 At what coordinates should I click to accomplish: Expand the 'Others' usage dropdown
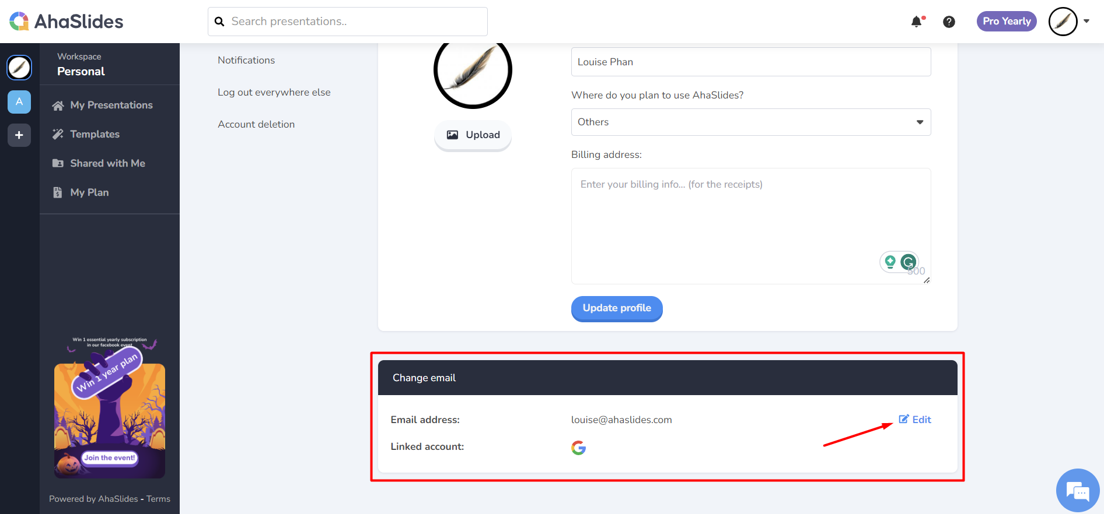(751, 122)
